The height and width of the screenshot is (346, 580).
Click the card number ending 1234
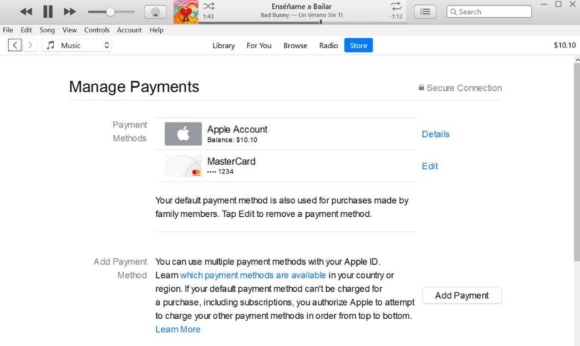click(221, 172)
